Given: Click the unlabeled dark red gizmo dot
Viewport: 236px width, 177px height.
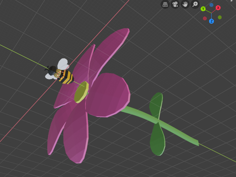Looking at the screenshot, I should pyautogui.click(x=205, y=18).
